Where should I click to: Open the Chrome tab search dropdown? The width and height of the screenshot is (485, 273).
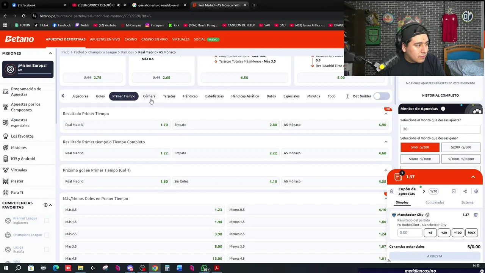(x=5, y=5)
